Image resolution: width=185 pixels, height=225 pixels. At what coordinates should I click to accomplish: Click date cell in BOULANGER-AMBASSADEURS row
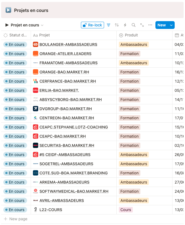click(178, 44)
